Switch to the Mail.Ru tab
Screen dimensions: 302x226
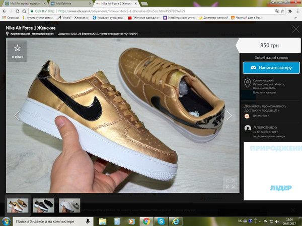tap(25, 4)
